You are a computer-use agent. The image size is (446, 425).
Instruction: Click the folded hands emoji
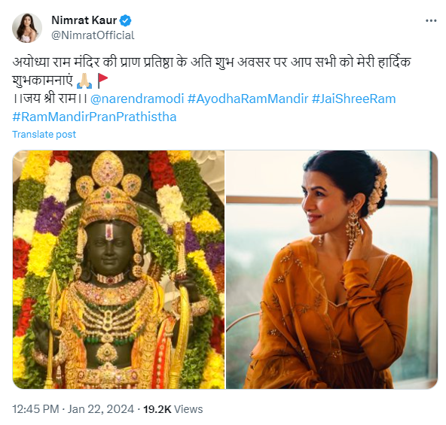(x=84, y=81)
